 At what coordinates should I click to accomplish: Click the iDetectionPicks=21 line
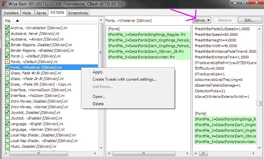(x=210, y=91)
